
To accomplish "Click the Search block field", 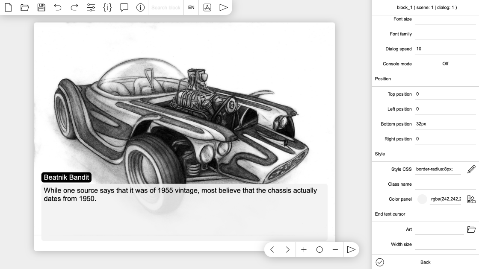I will coord(166,7).
